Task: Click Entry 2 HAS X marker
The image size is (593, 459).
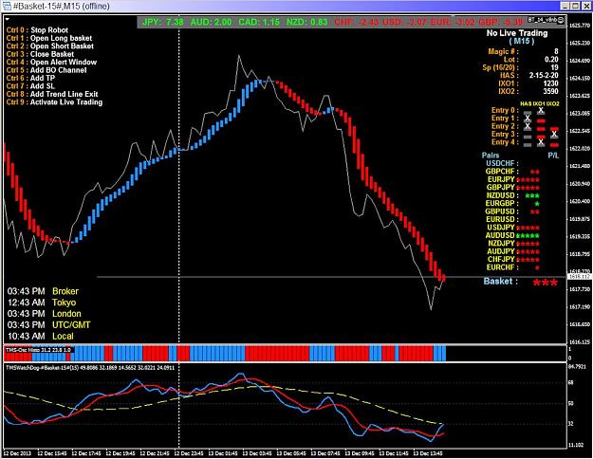Action: [528, 126]
